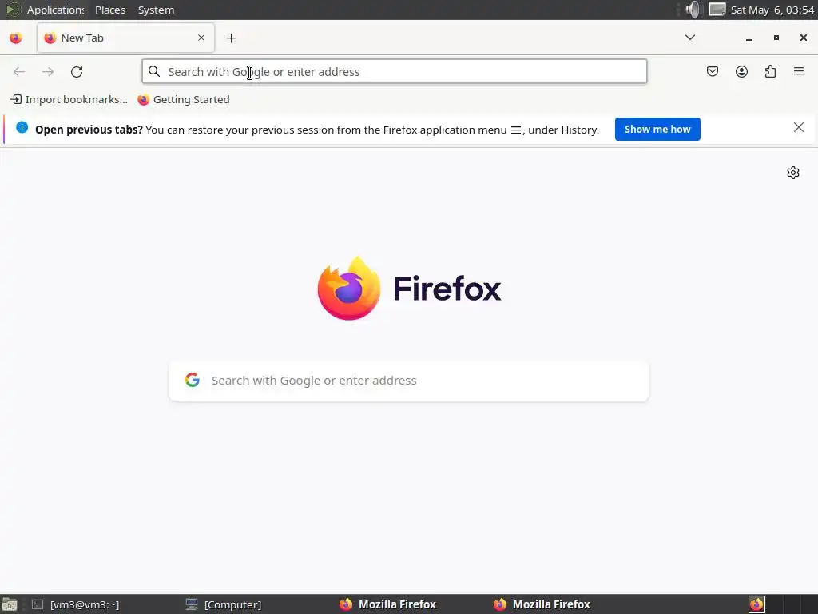Click the magnifier icon in the address bar
Viewport: 818px width, 614px height.
[154, 71]
